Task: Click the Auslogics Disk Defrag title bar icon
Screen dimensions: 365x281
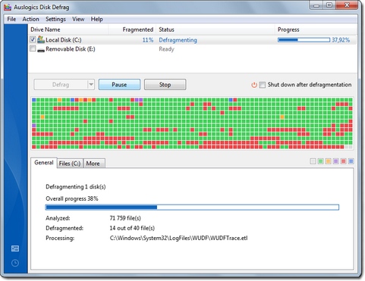Action: [x=8, y=7]
